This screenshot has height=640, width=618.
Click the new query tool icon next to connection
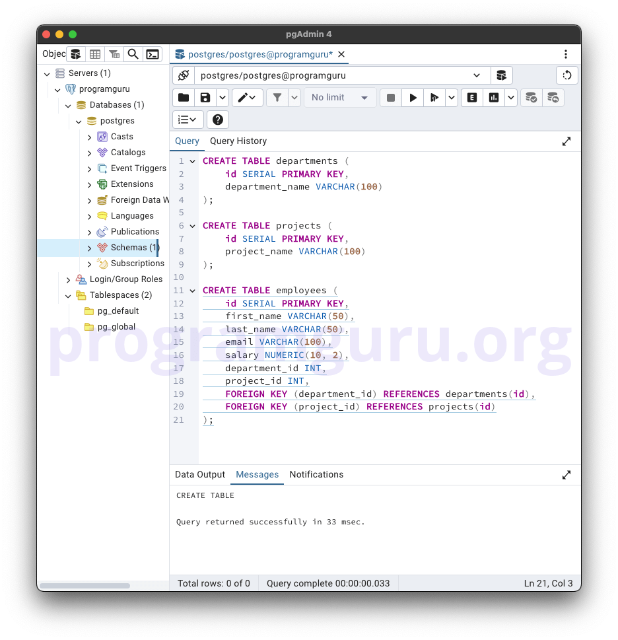pyautogui.click(x=501, y=75)
